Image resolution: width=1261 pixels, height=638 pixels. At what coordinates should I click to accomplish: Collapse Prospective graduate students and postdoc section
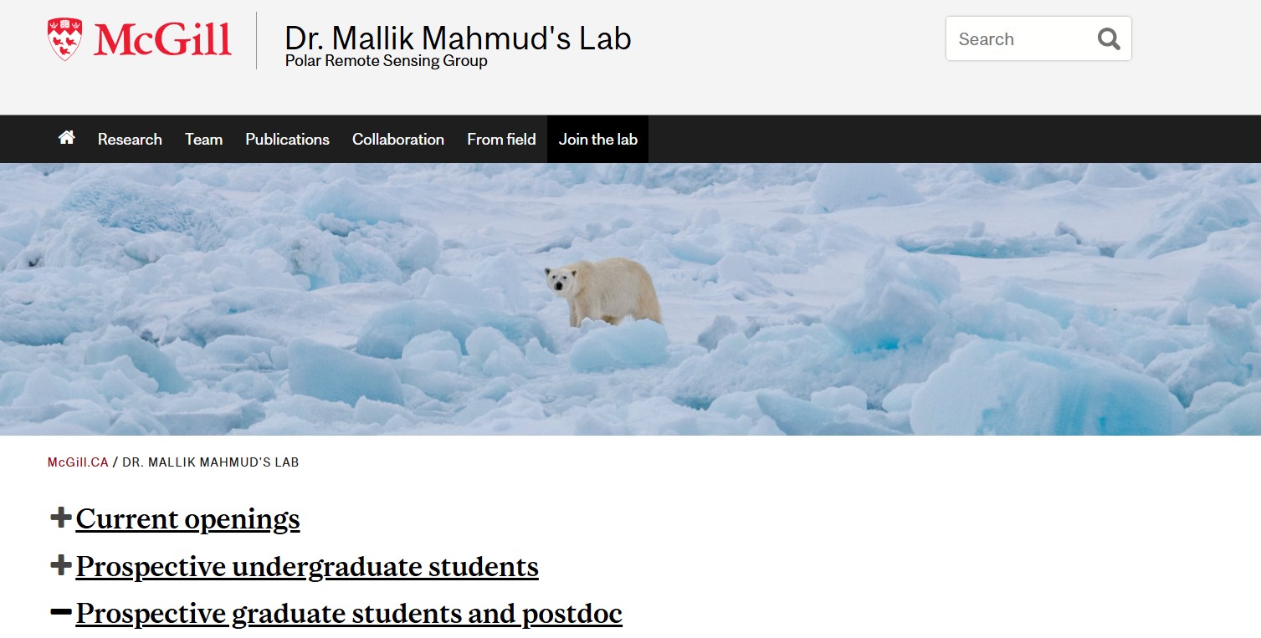click(349, 614)
